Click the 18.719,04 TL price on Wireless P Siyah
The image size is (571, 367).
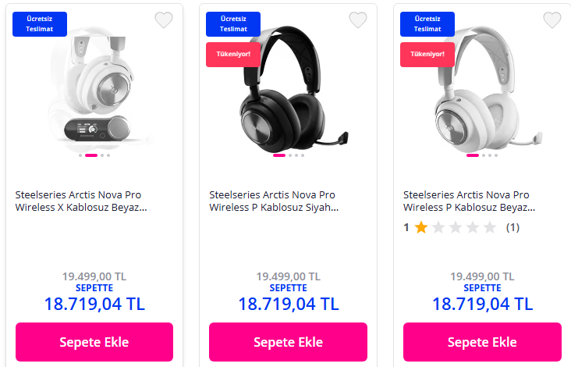point(288,304)
